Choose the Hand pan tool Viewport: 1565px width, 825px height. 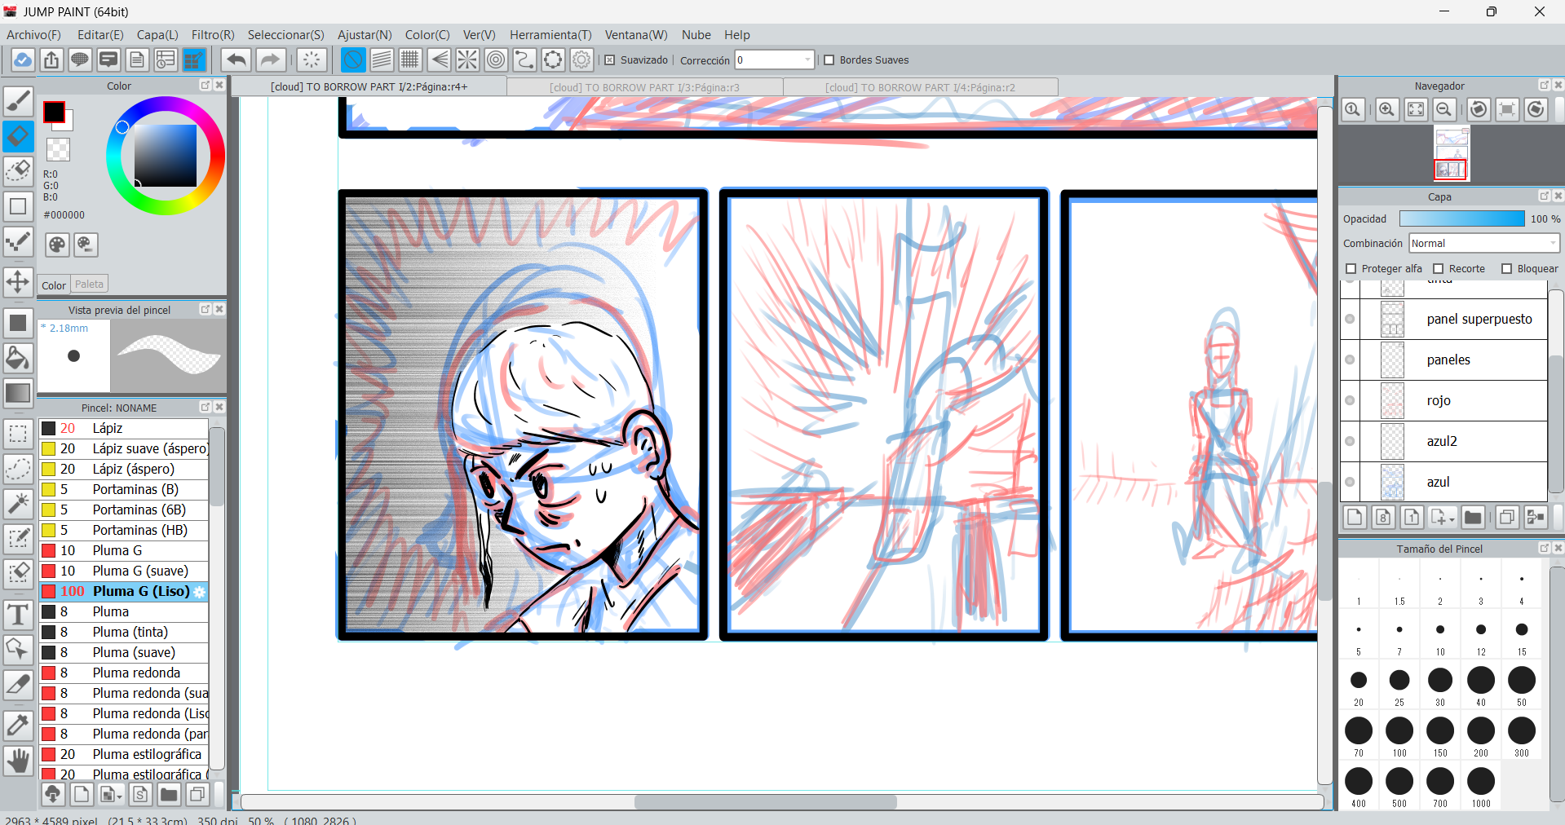pyautogui.click(x=18, y=761)
